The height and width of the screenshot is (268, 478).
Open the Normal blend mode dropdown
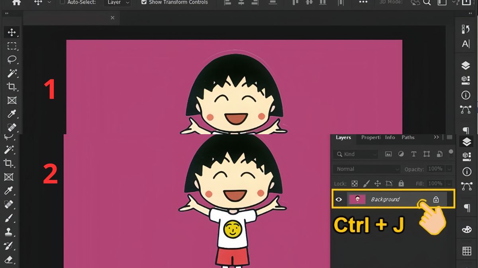366,169
